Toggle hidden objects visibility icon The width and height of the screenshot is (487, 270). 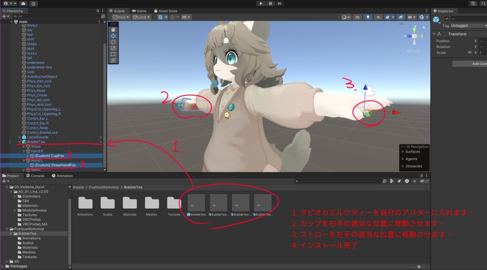[x=400, y=17]
